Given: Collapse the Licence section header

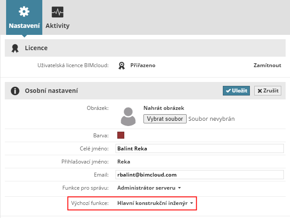Looking at the screenshot, I should pos(131,48).
